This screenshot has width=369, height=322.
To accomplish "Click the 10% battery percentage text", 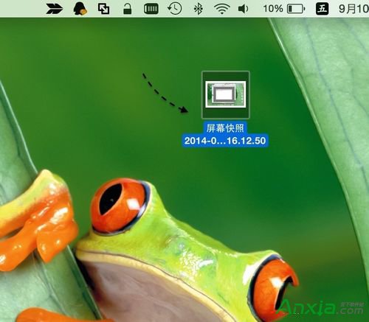I will 273,9.
